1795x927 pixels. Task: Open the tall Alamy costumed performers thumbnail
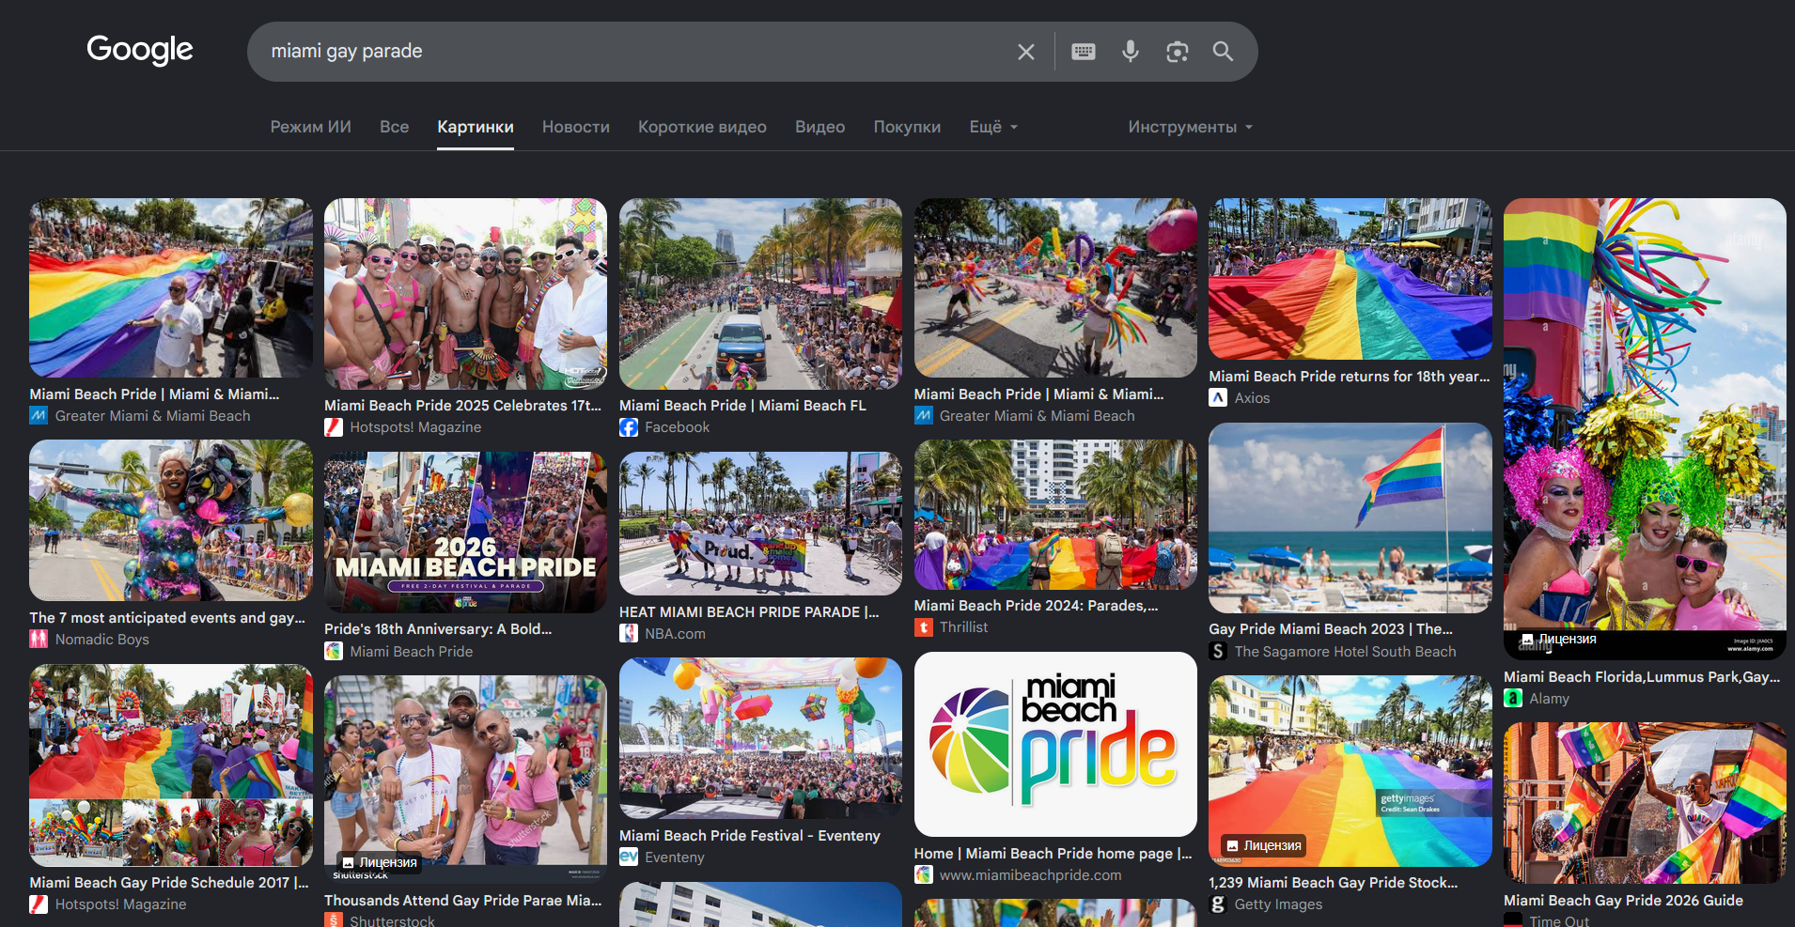click(1645, 429)
